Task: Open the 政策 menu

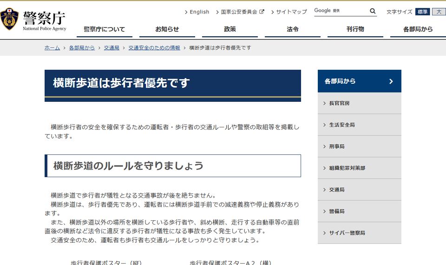Action: (230, 29)
